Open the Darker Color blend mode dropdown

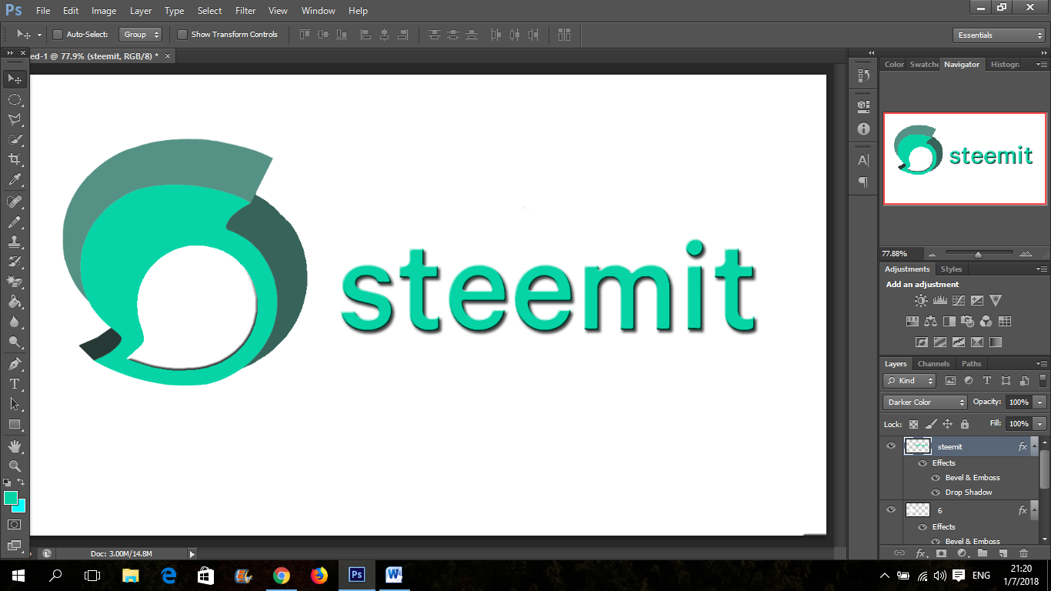coord(925,402)
